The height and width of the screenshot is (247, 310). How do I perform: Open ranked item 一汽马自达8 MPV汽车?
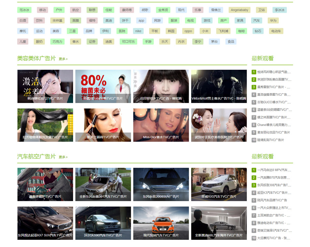[x=274, y=170]
